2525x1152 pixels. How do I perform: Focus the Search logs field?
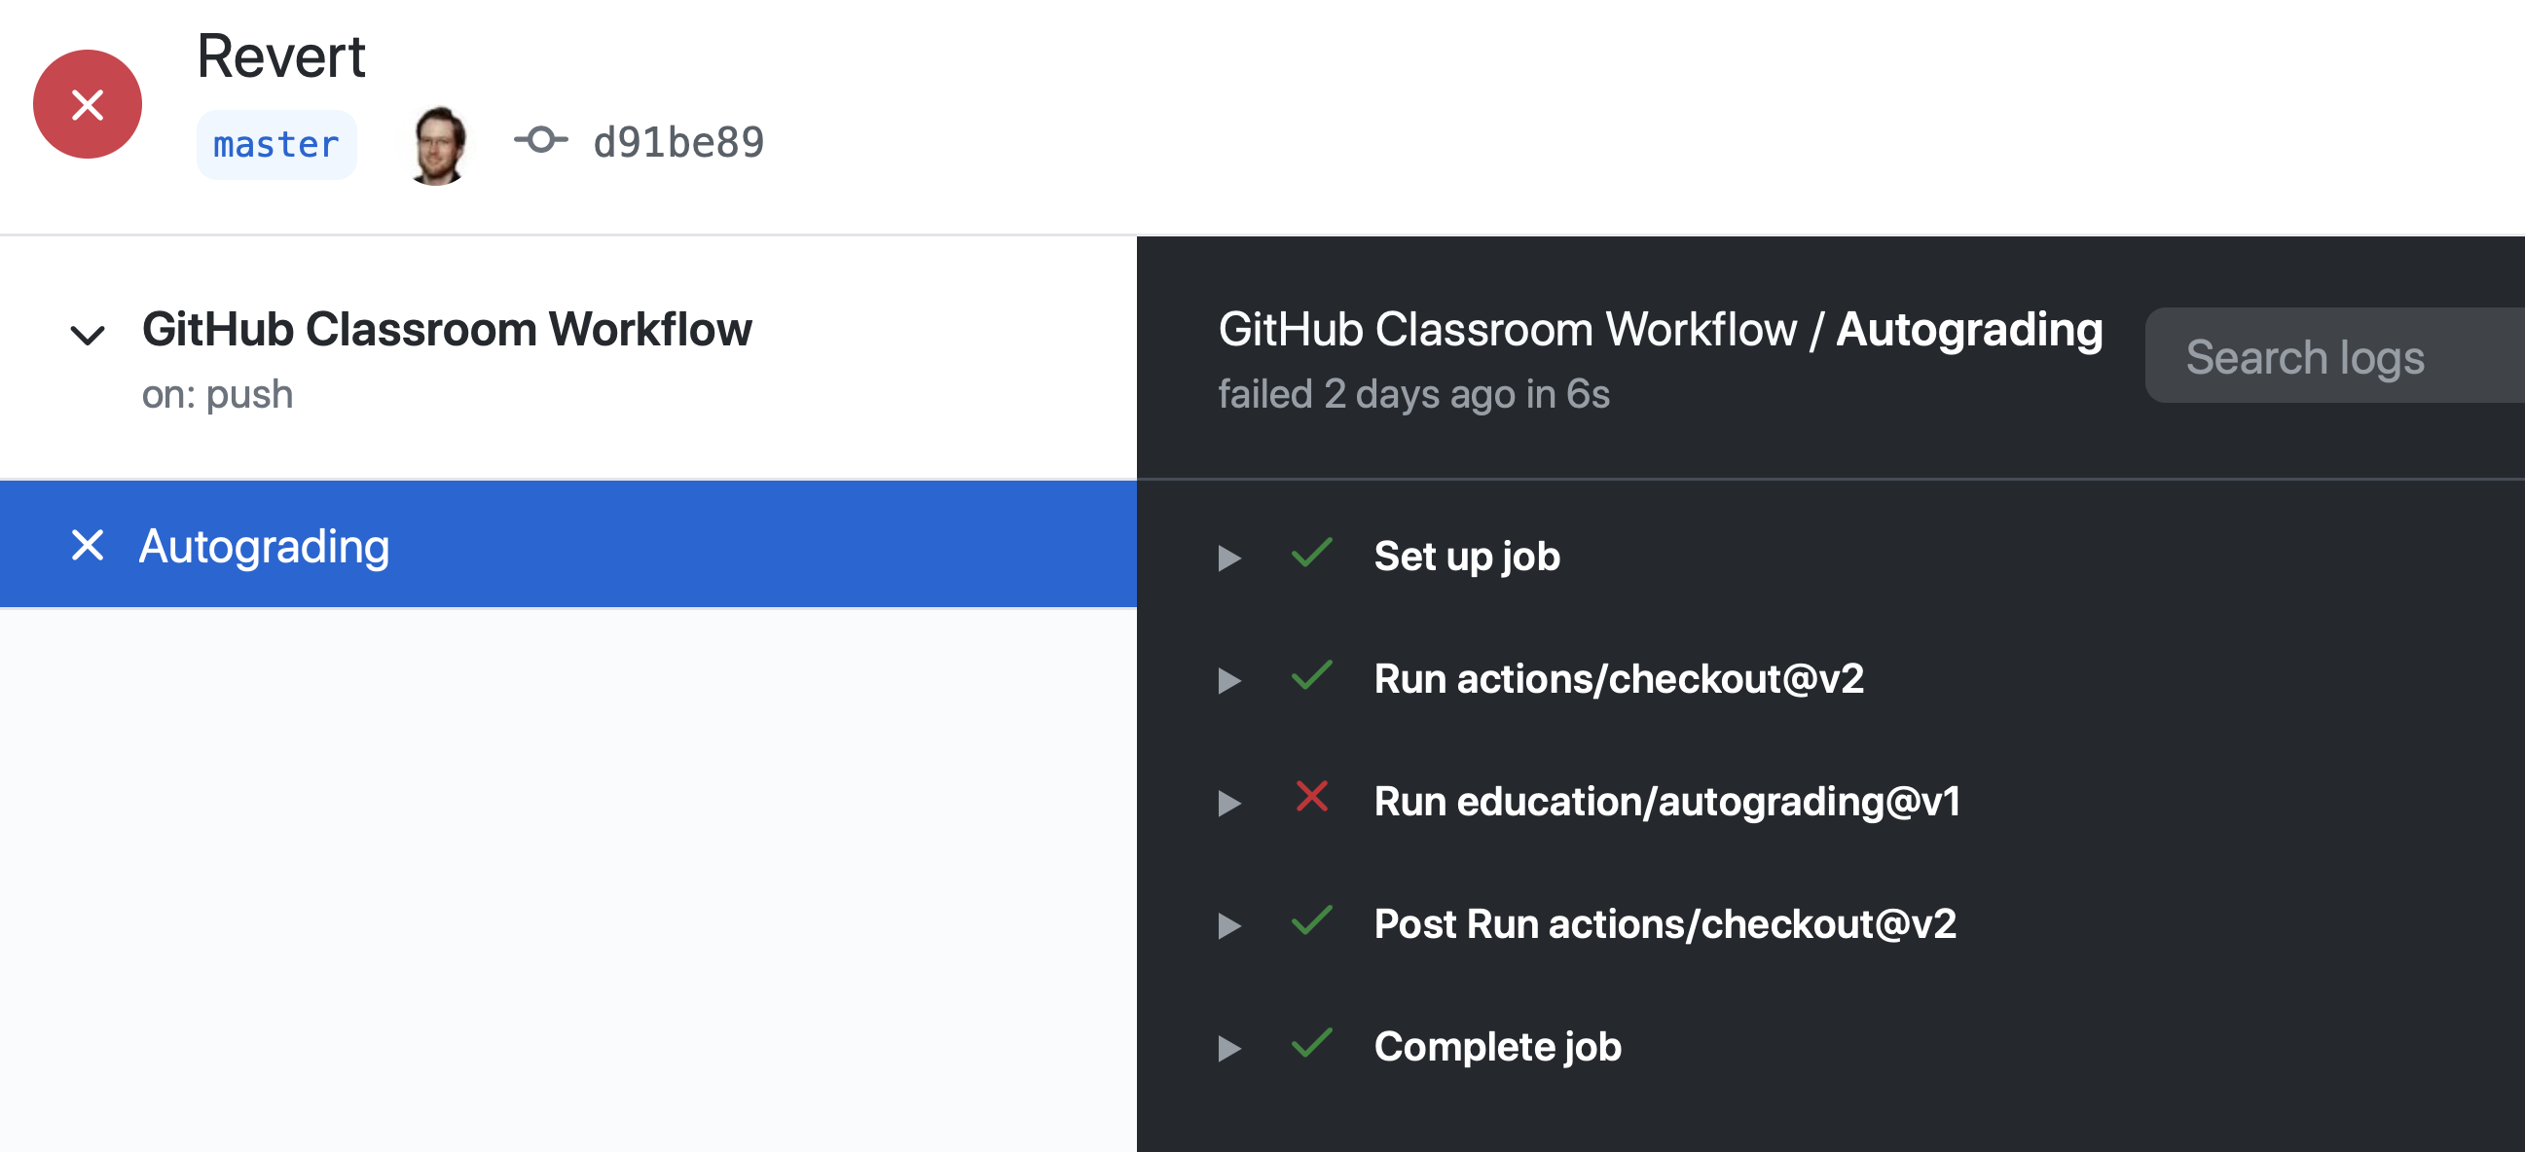[x=2335, y=355]
